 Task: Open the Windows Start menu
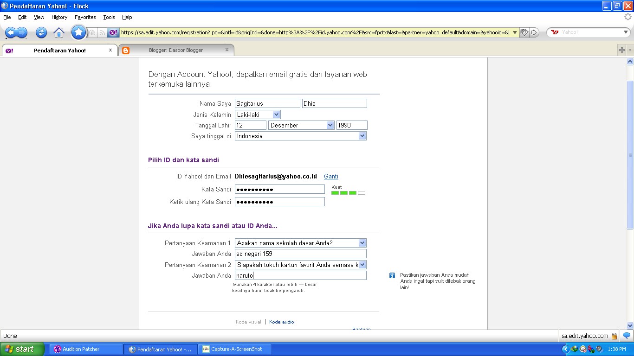pos(22,349)
